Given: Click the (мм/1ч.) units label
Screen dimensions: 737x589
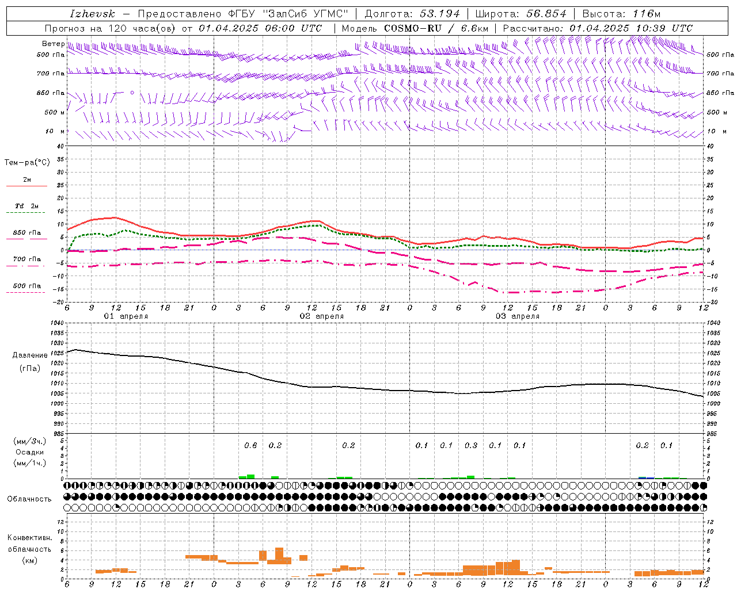Looking at the screenshot, I should [x=29, y=463].
